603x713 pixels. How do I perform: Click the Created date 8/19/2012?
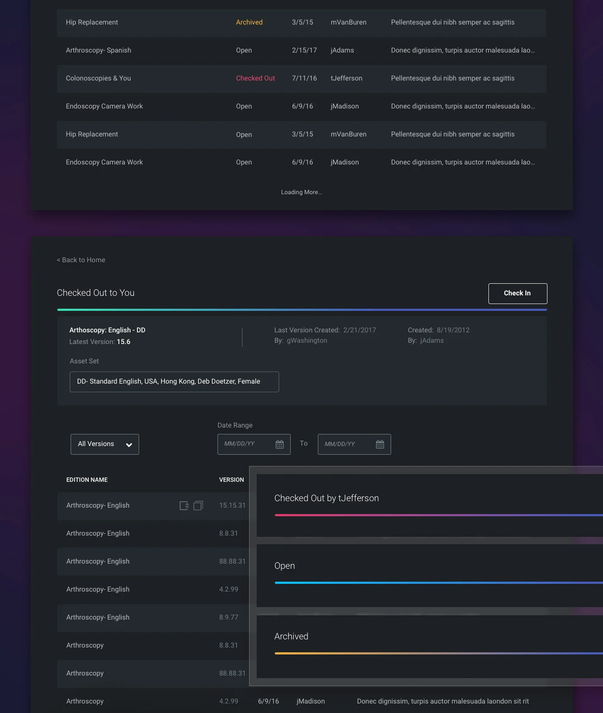453,330
